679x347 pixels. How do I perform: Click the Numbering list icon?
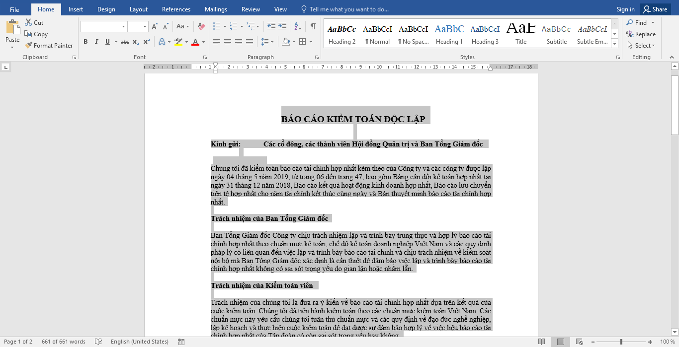(x=234, y=26)
